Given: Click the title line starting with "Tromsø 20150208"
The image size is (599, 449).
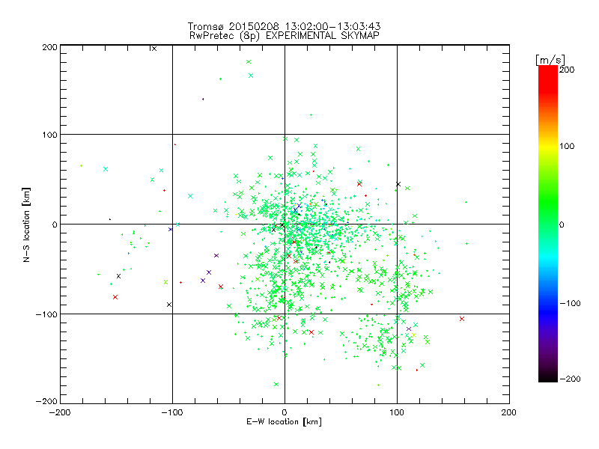Looking at the screenshot, I should tap(284, 26).
